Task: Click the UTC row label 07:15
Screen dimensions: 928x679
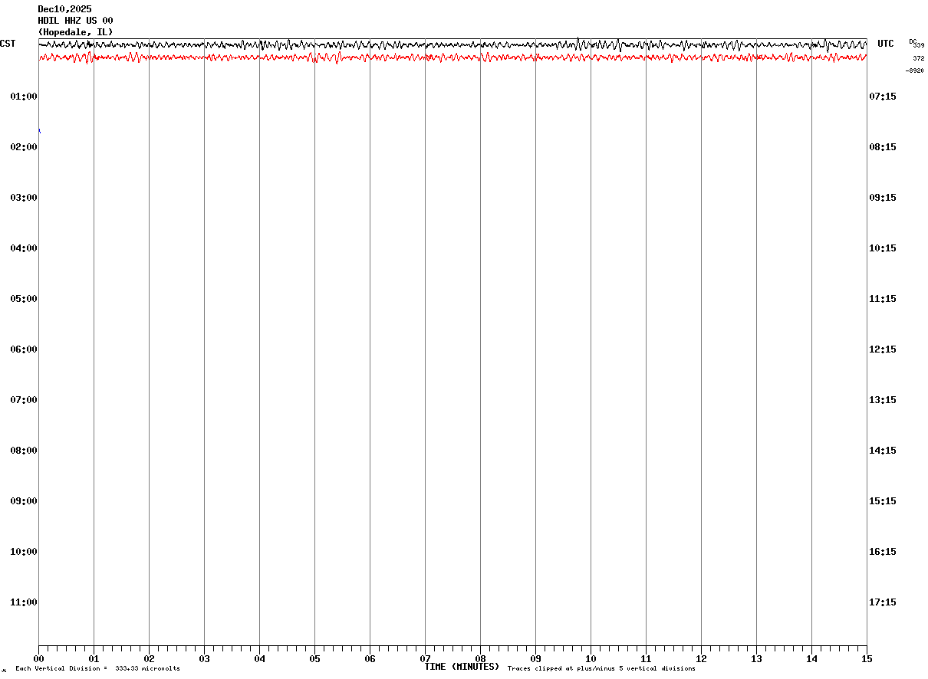Action: click(882, 97)
